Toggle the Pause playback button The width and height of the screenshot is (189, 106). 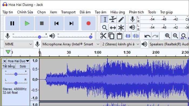coord(12,23)
